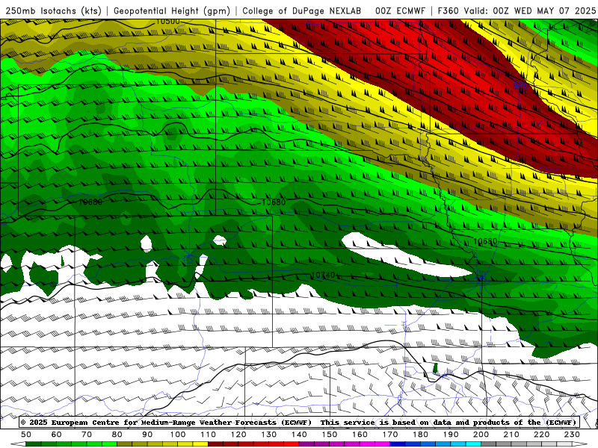Click the 130 knot color scale label

(269, 435)
